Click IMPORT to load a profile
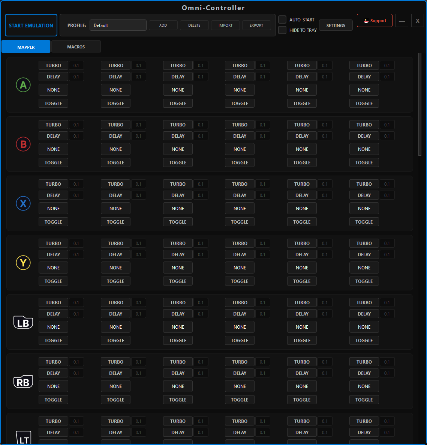Viewport: 427px width, 445px height. click(x=225, y=25)
